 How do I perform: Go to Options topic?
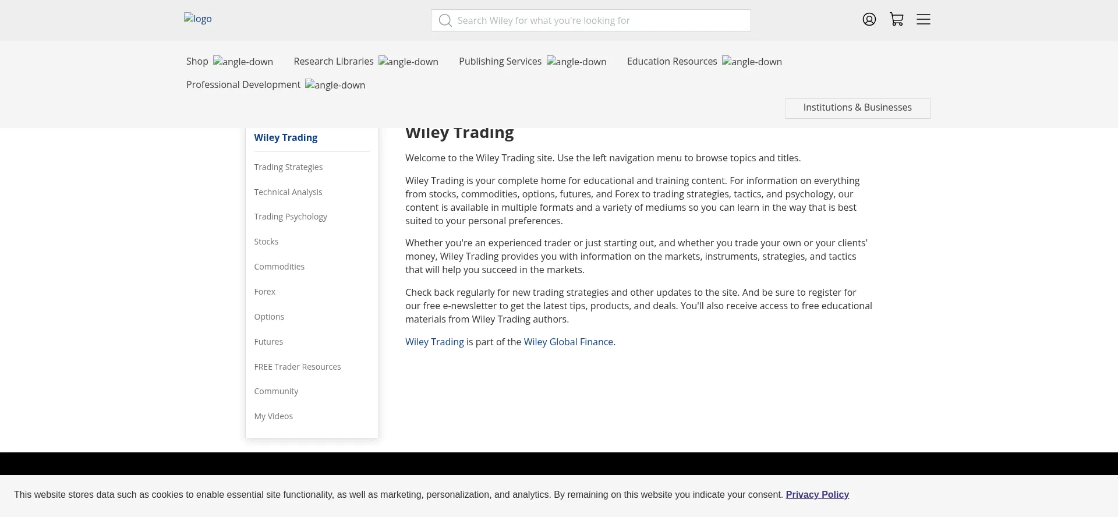tap(269, 317)
